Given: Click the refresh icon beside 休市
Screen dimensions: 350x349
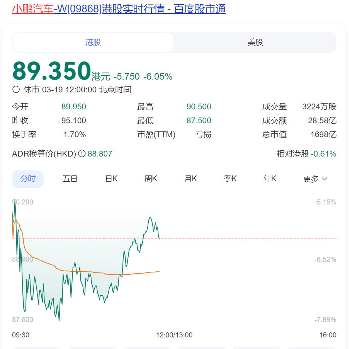Looking at the screenshot, I should pyautogui.click(x=16, y=90).
